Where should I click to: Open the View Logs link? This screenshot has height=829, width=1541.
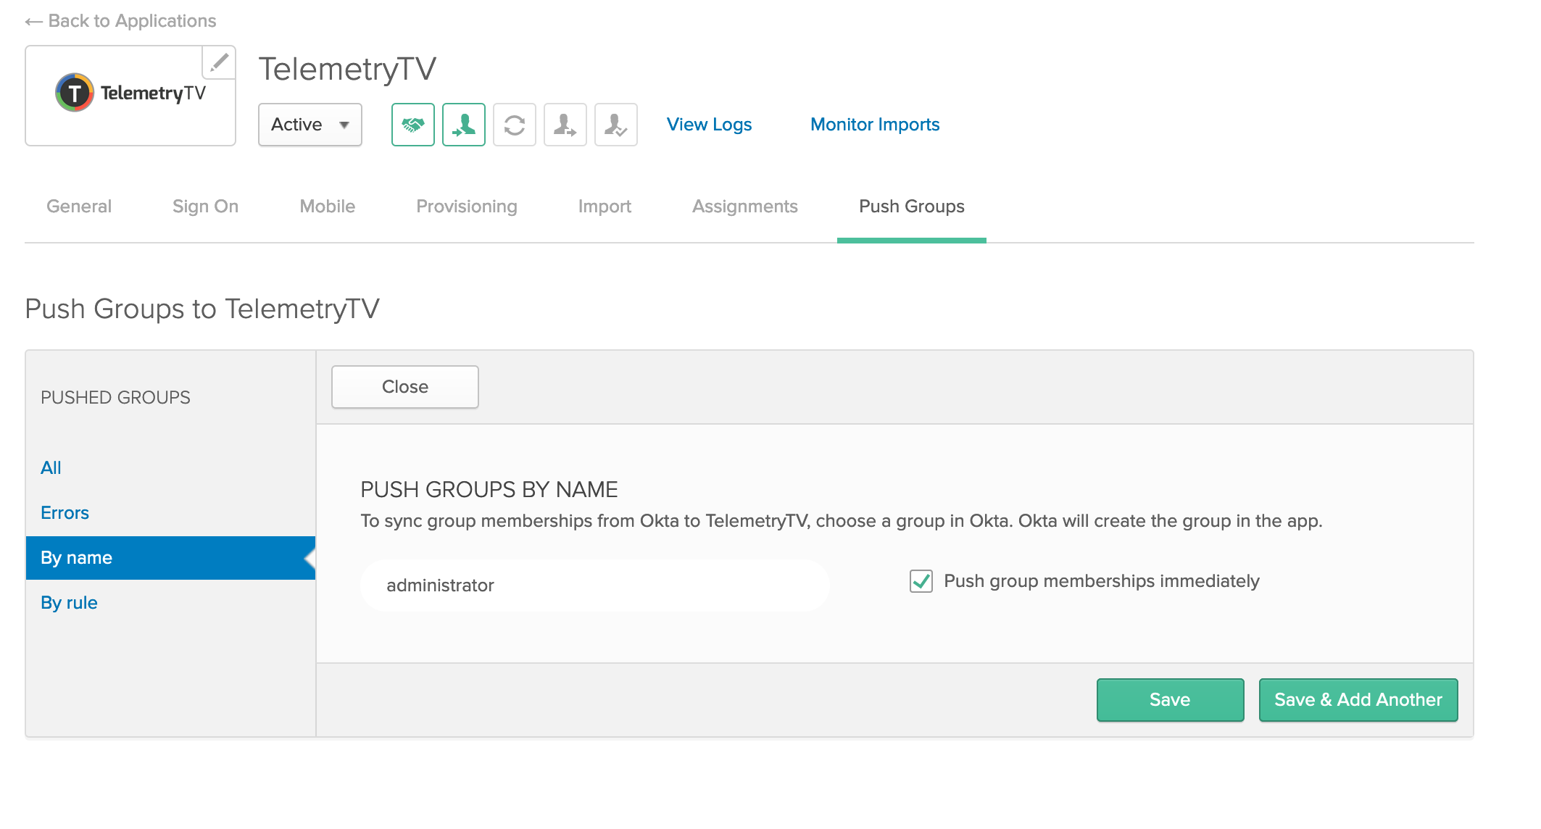click(x=709, y=125)
